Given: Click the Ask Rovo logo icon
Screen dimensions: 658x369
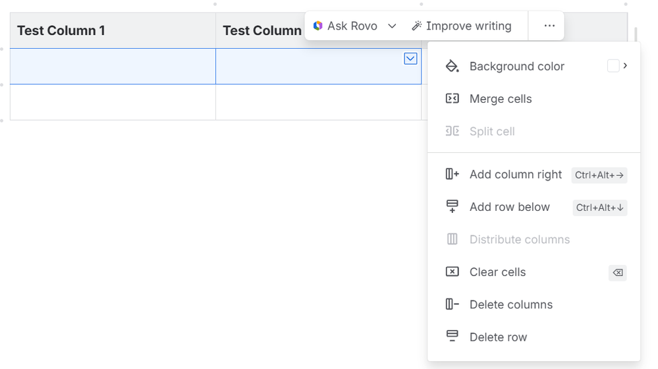Looking at the screenshot, I should pos(318,26).
